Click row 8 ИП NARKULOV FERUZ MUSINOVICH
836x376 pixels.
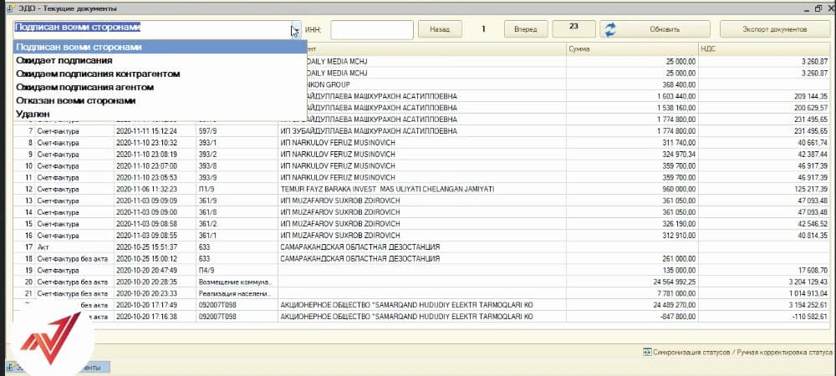click(421, 143)
